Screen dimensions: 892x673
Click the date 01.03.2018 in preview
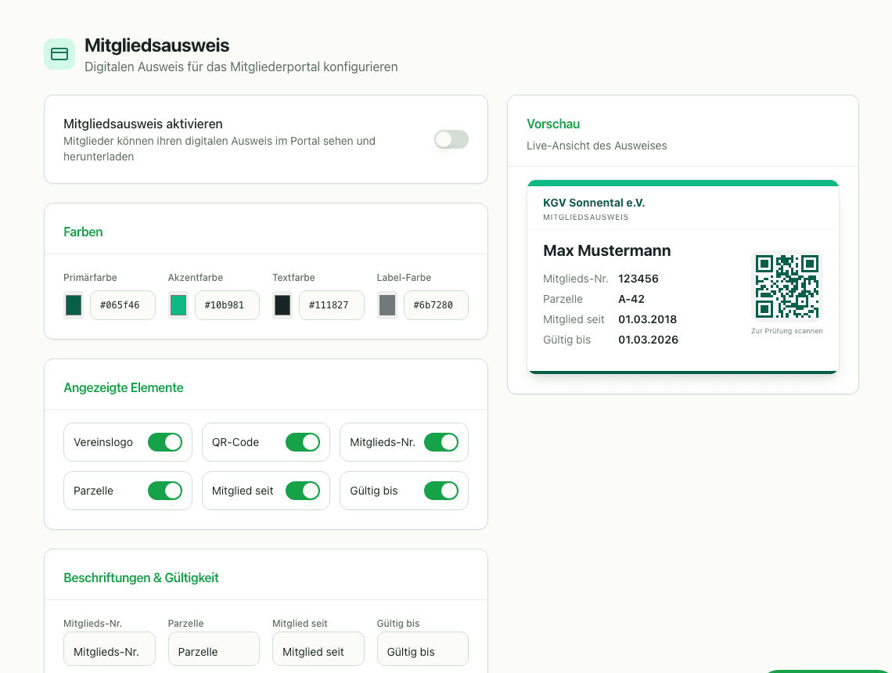coord(647,319)
